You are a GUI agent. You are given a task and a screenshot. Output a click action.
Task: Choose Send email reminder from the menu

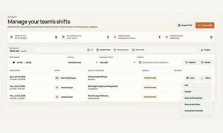pyautogui.click(x=197, y=111)
